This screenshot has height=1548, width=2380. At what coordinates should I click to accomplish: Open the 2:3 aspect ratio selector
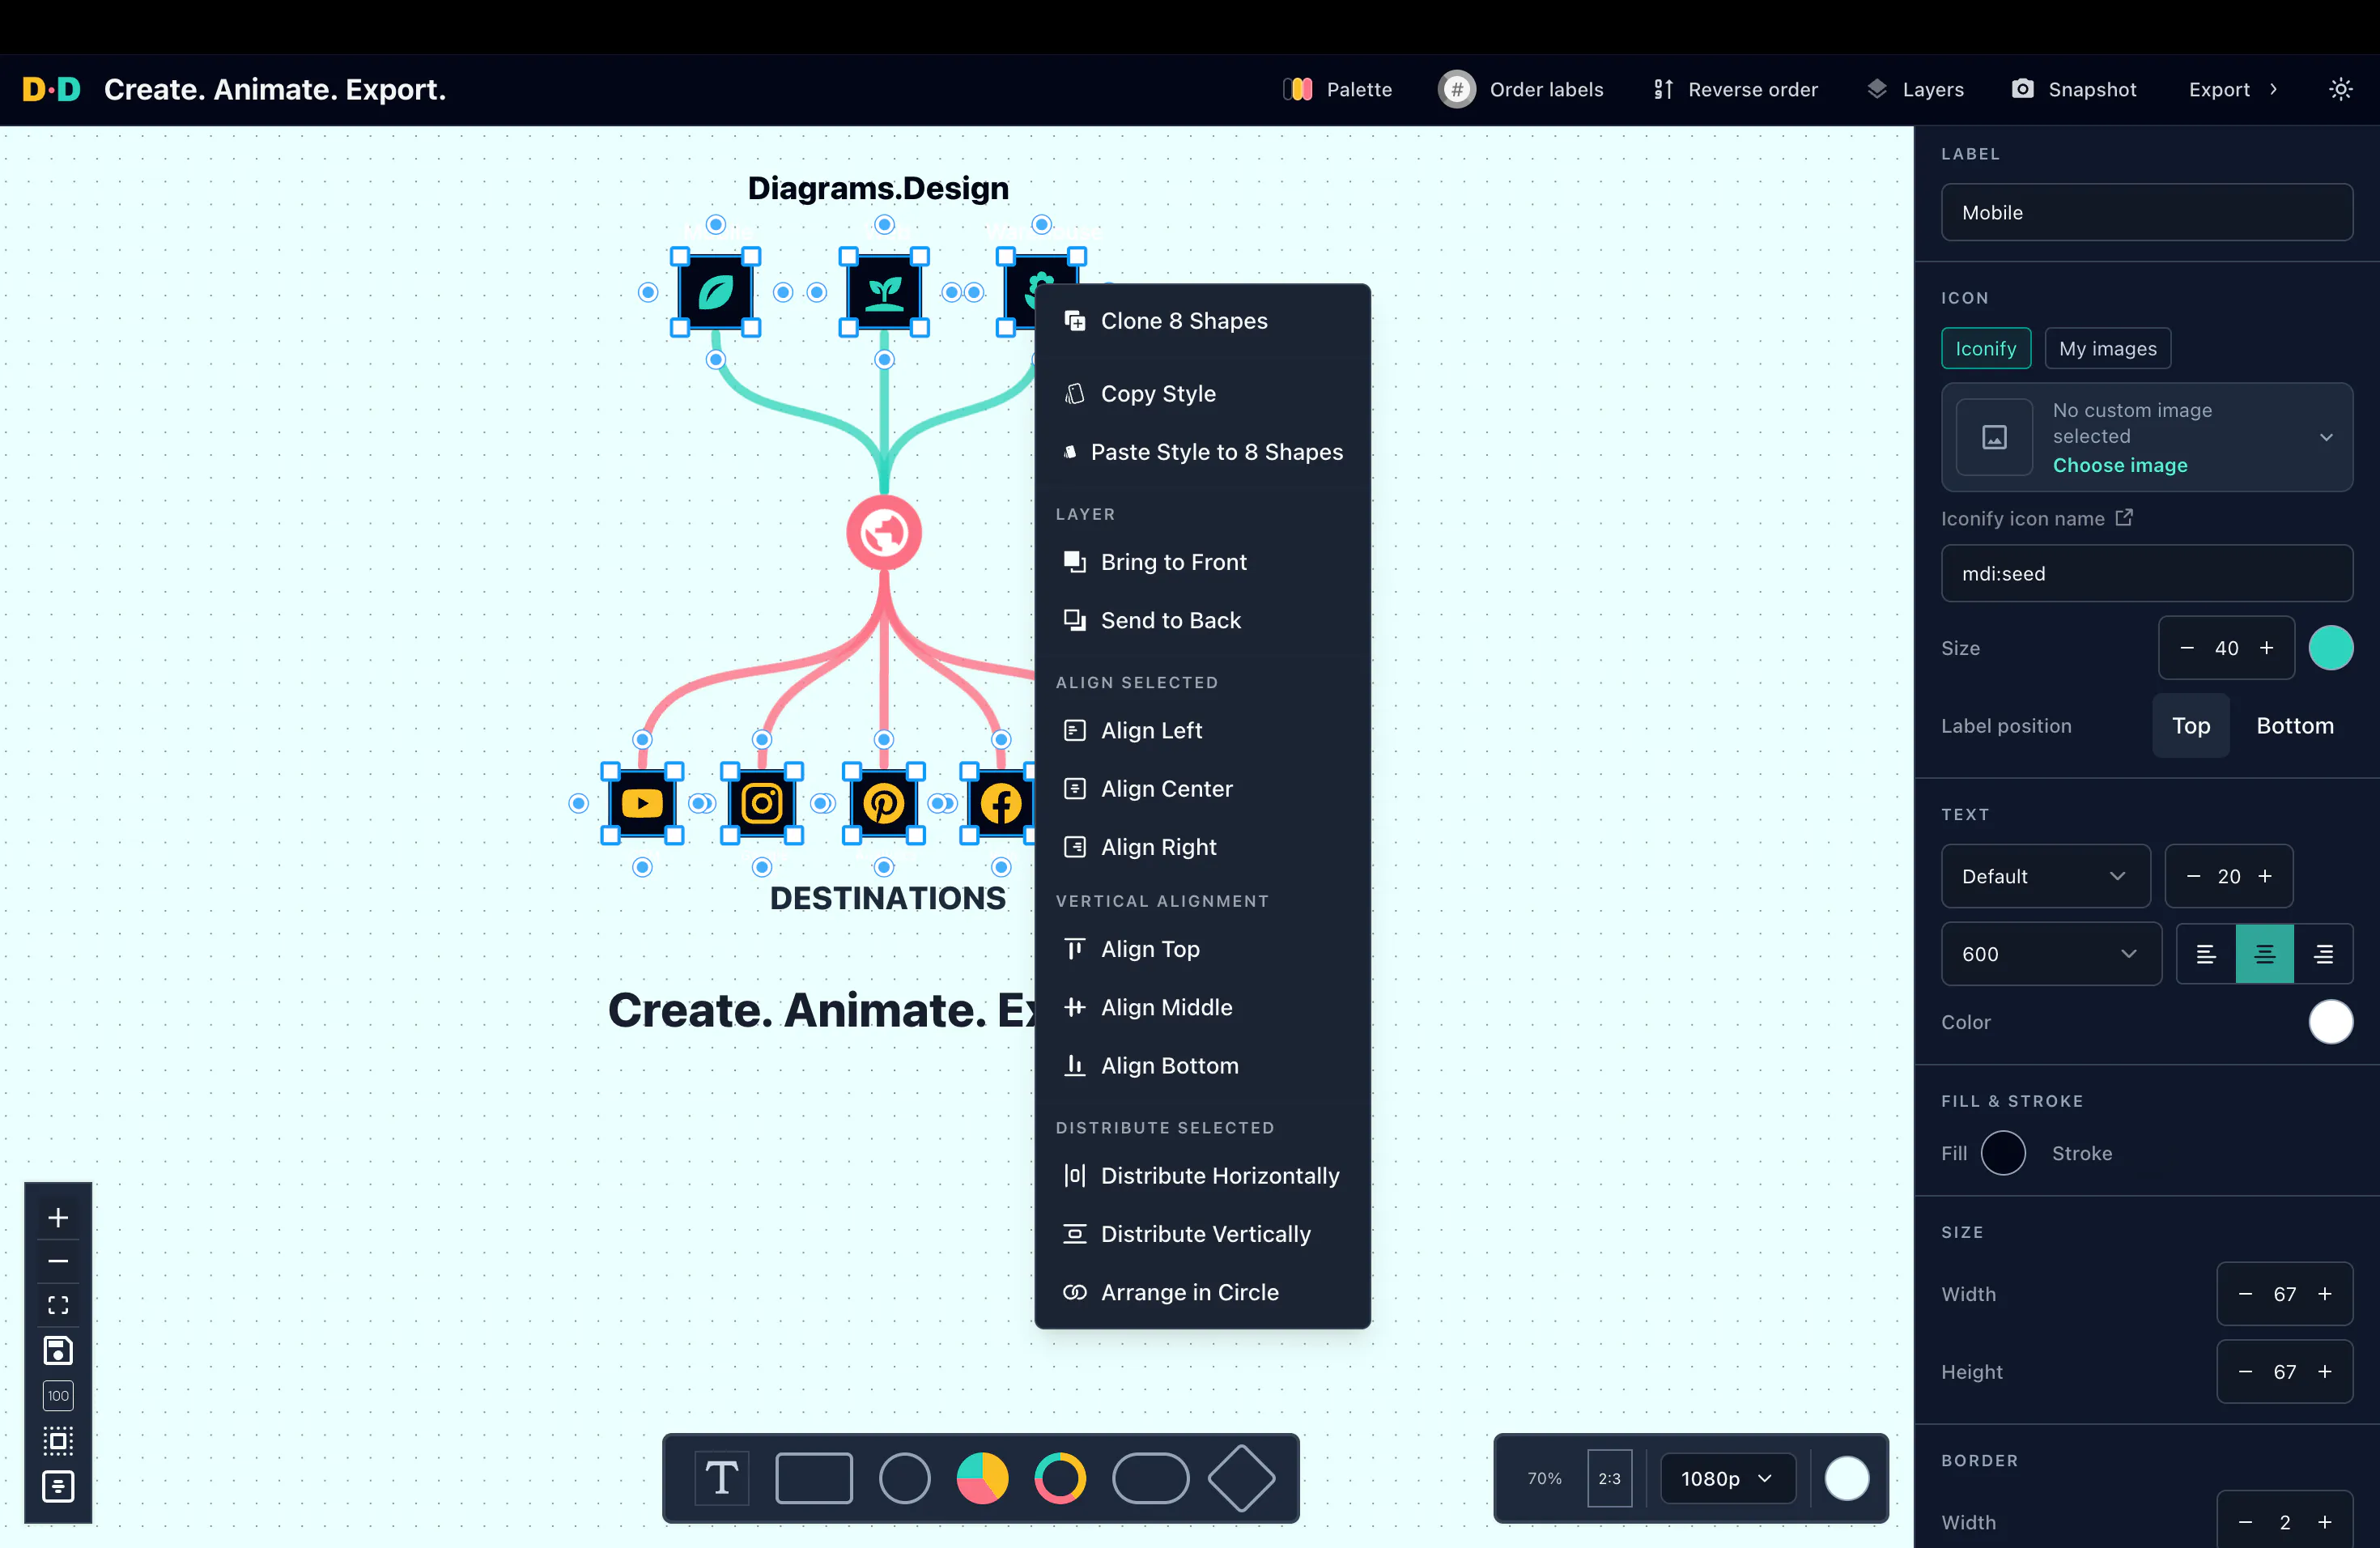click(x=1609, y=1478)
